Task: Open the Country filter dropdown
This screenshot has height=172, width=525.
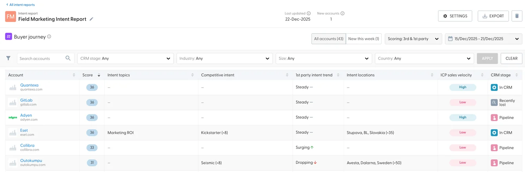Action: (x=424, y=58)
